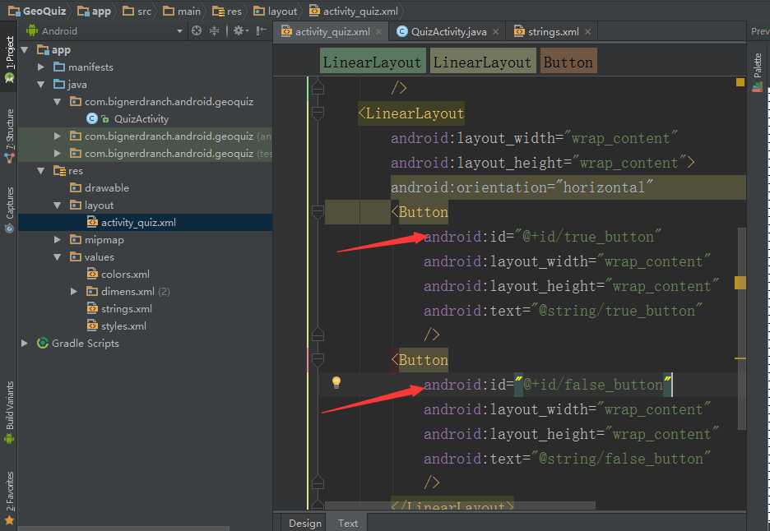
Task: Open the Structure tool window sidebar tab
Action: click(9, 136)
